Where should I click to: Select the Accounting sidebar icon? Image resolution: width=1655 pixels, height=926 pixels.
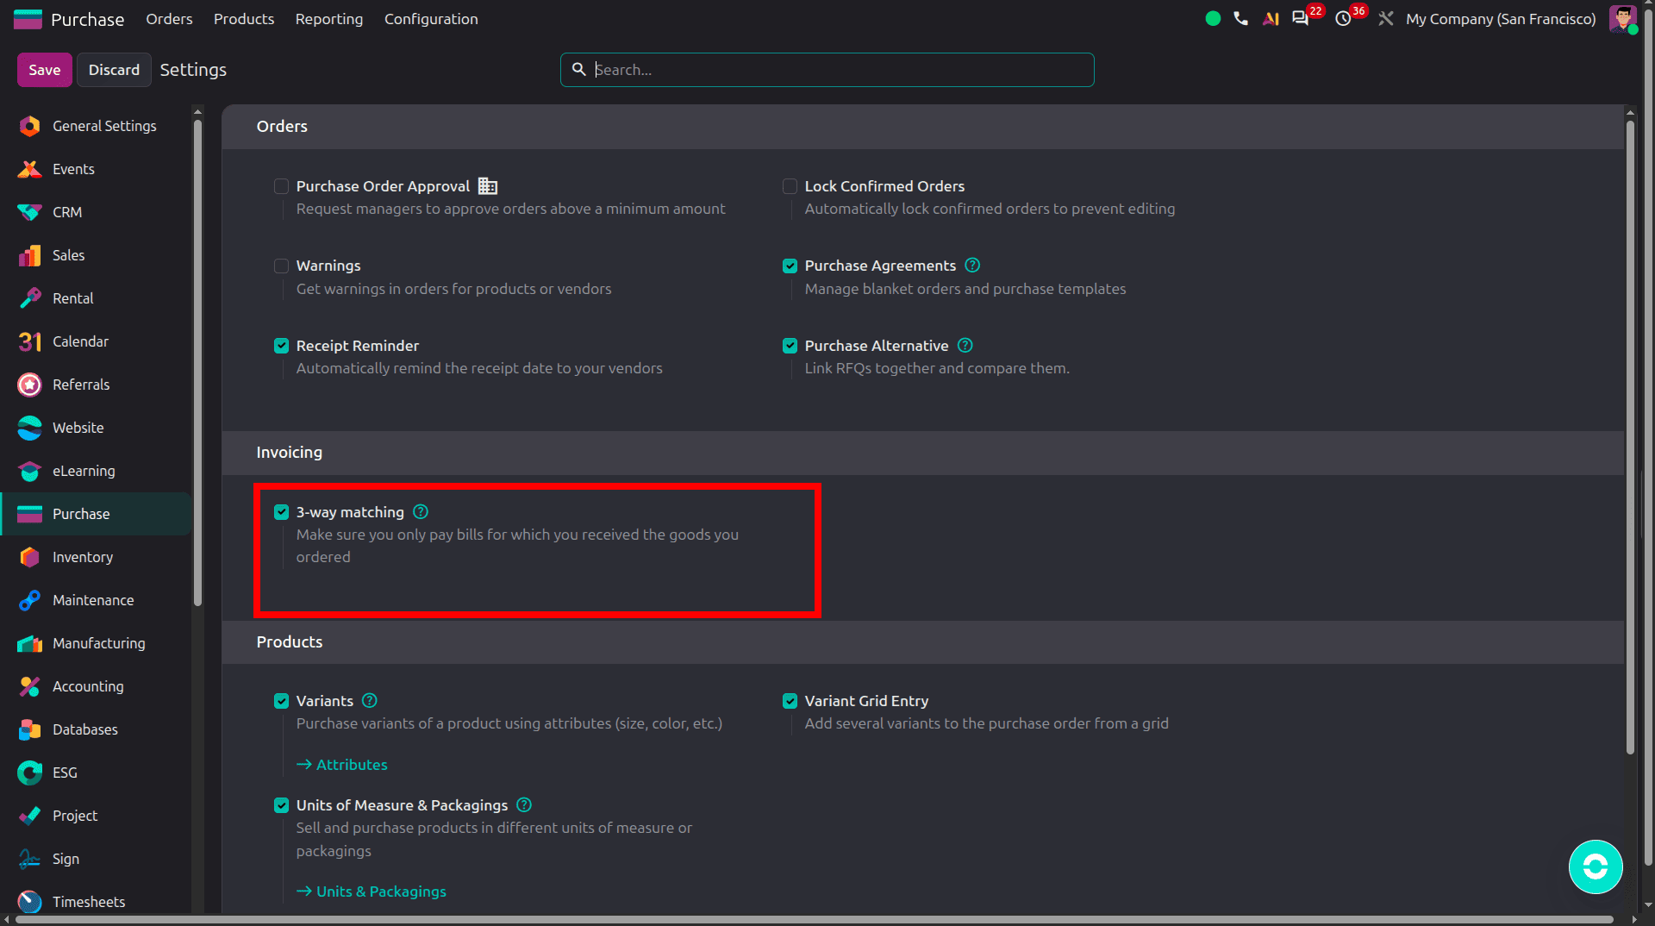29,686
